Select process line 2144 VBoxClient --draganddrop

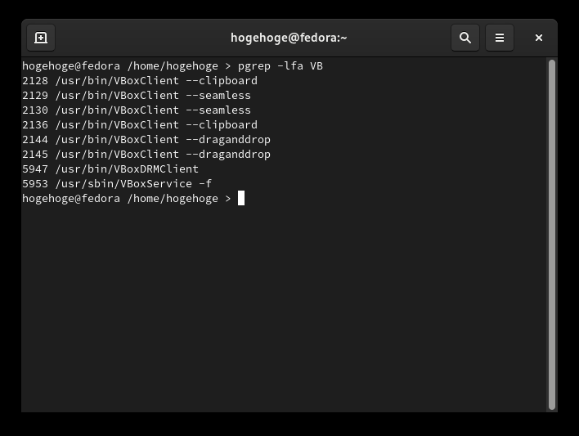coord(146,140)
